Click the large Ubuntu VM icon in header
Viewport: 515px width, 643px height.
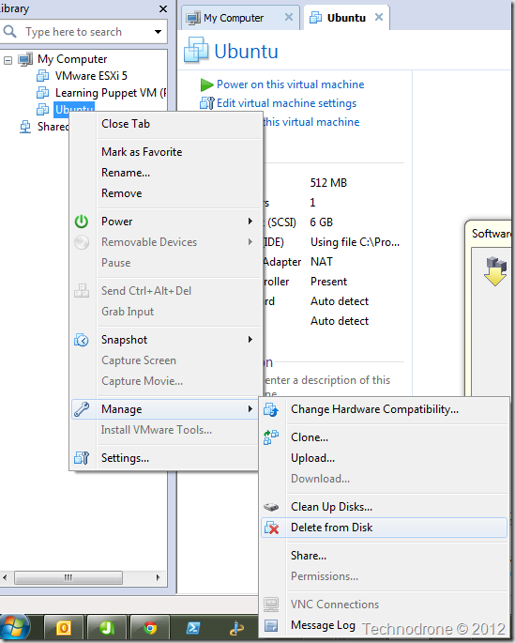point(196,50)
